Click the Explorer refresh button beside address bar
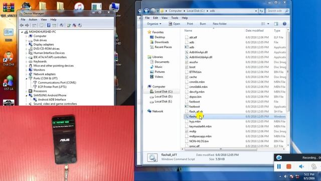 [x=261, y=11]
